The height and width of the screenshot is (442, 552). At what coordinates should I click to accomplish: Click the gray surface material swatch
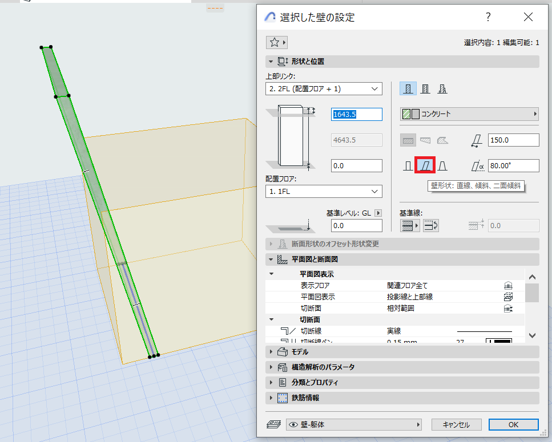pos(416,114)
